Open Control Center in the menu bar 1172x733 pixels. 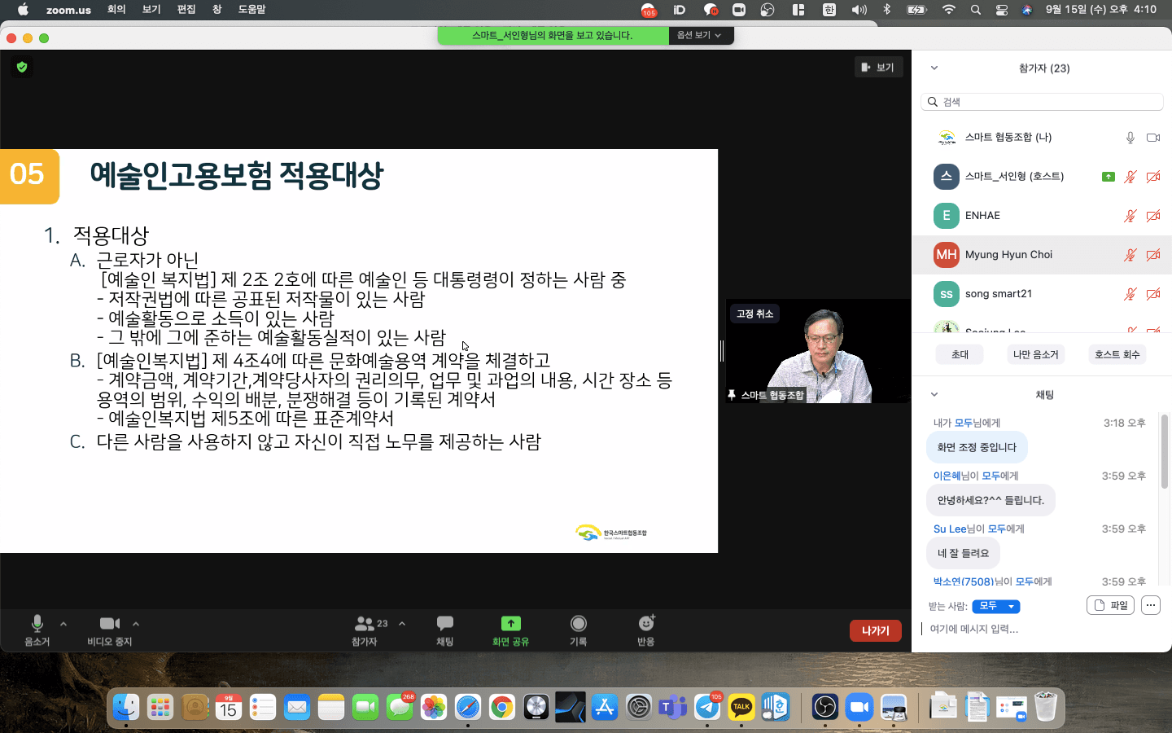(x=1002, y=10)
